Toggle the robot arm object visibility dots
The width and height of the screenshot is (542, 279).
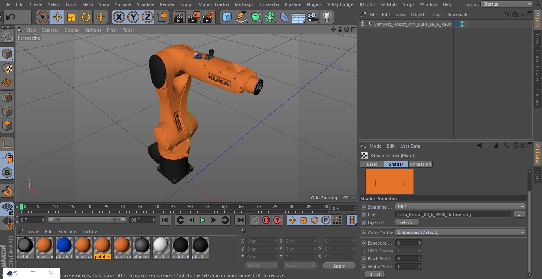pos(462,24)
